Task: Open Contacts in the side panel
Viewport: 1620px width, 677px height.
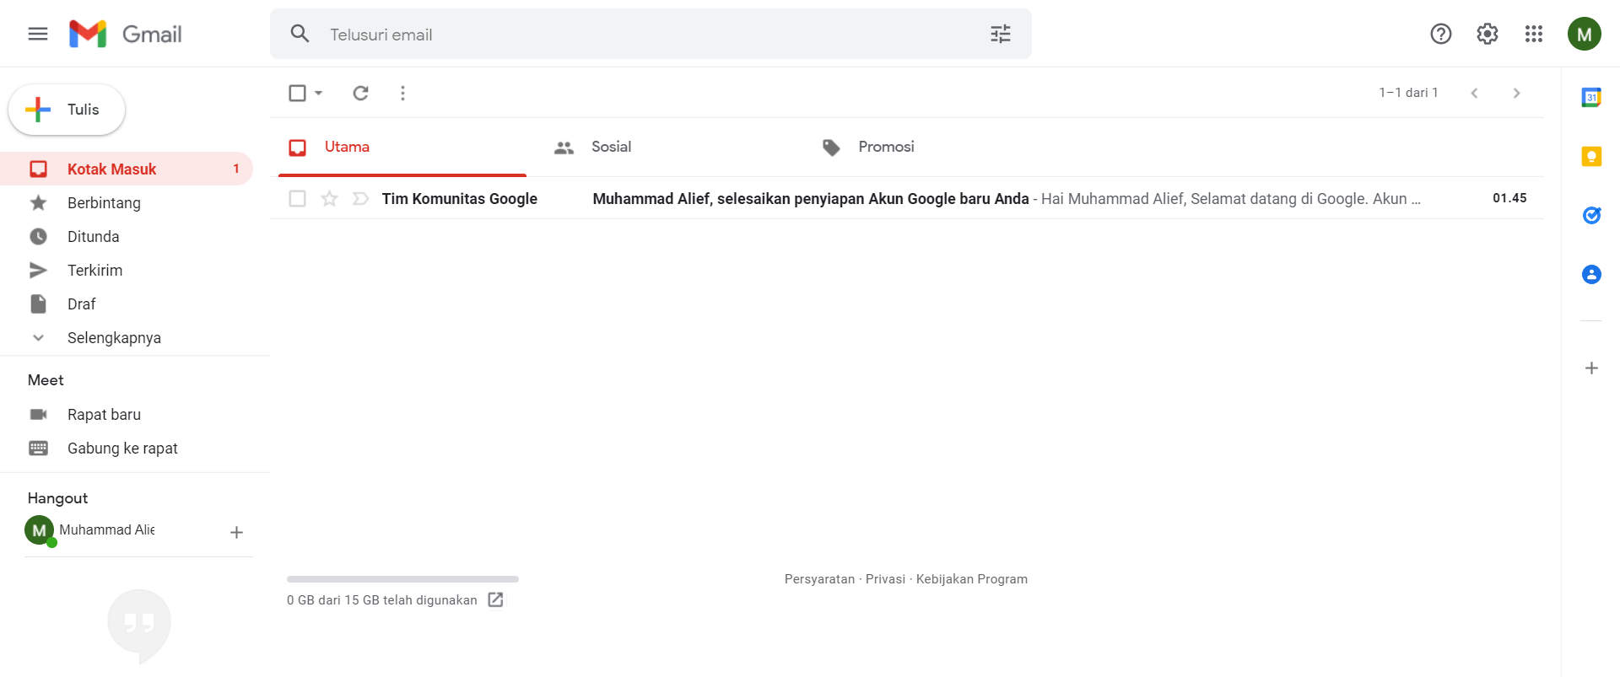Action: [x=1591, y=274]
